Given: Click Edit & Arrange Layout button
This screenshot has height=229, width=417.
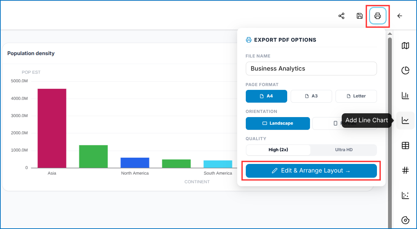Looking at the screenshot, I should tap(311, 171).
